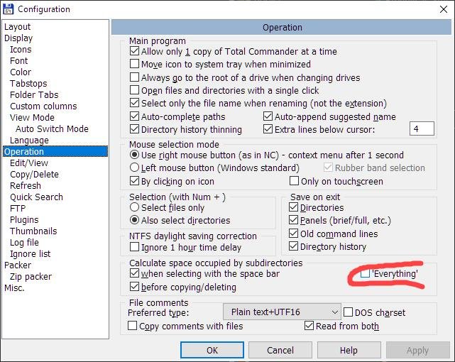
Task: Click the OK button
Action: tap(212, 350)
